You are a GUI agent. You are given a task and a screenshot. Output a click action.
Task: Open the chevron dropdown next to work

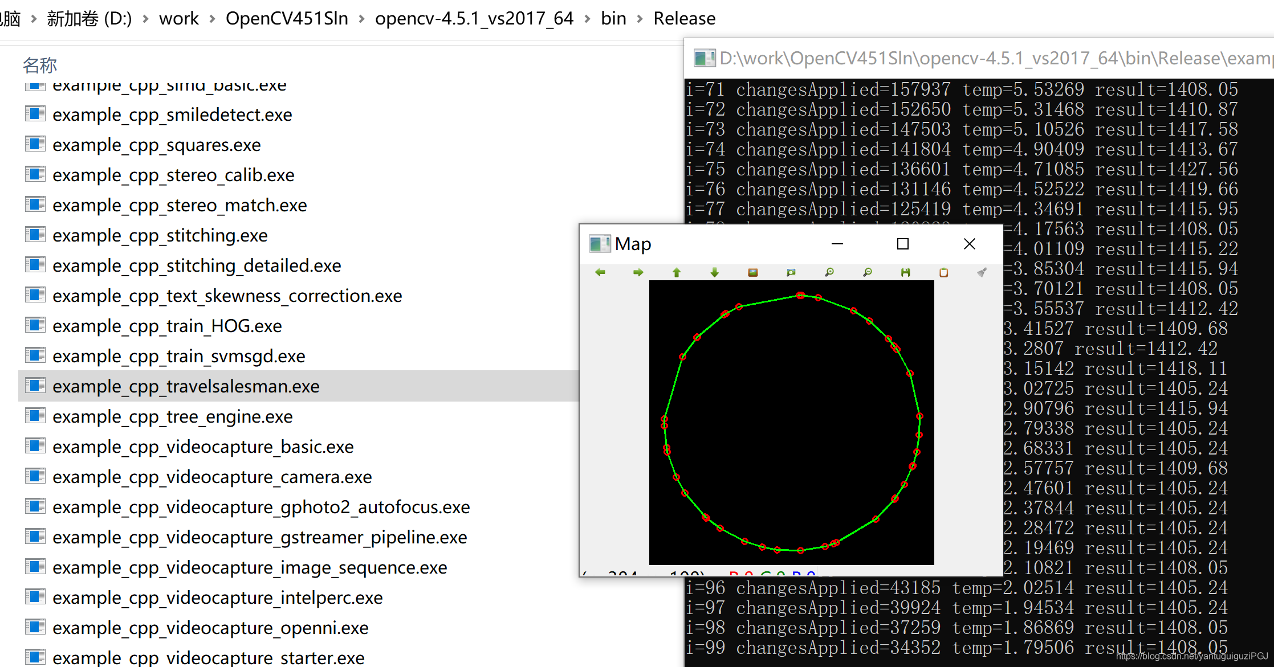[211, 18]
